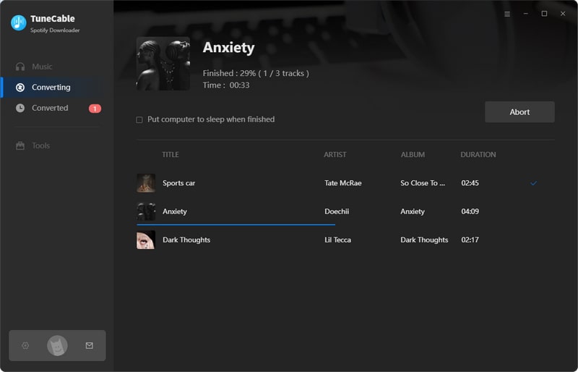Open settings via the gear icon
The image size is (578, 372).
tap(25, 345)
